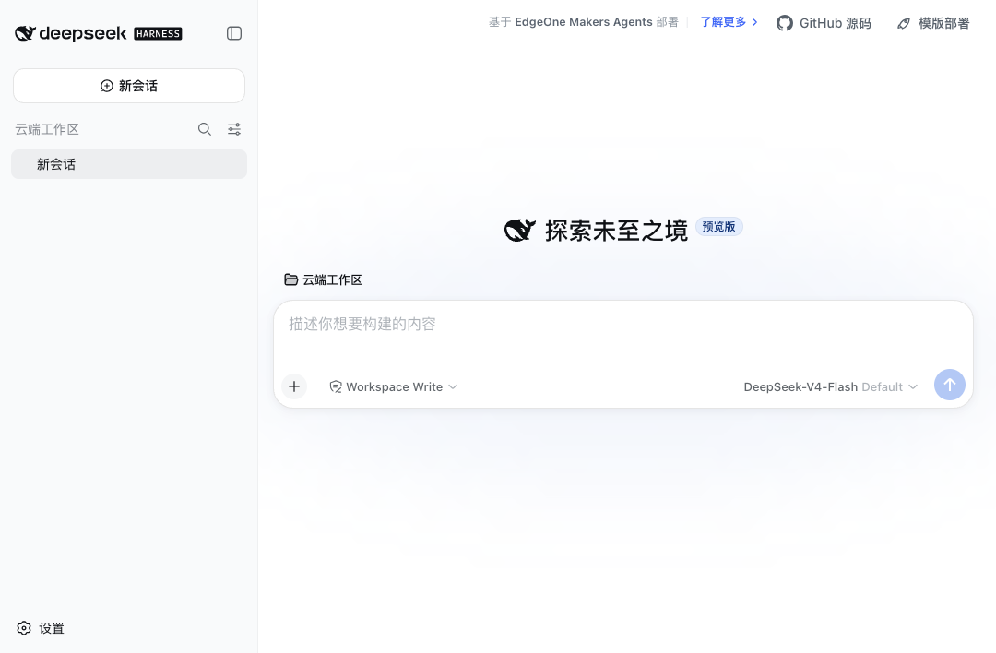
Task: Open GitHub 源码 link
Action: (824, 23)
